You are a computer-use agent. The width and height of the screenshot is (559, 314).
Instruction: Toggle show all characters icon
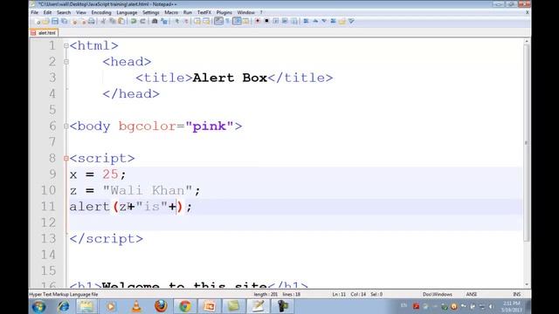coord(227,21)
